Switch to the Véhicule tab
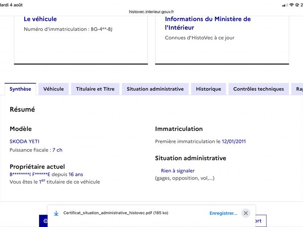This screenshot has height=227, width=303. pos(53,89)
